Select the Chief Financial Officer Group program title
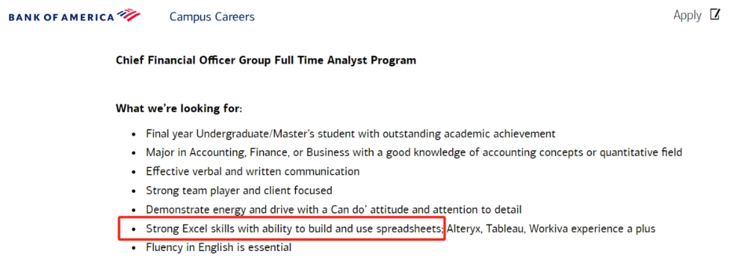This screenshot has width=730, height=259. (266, 60)
